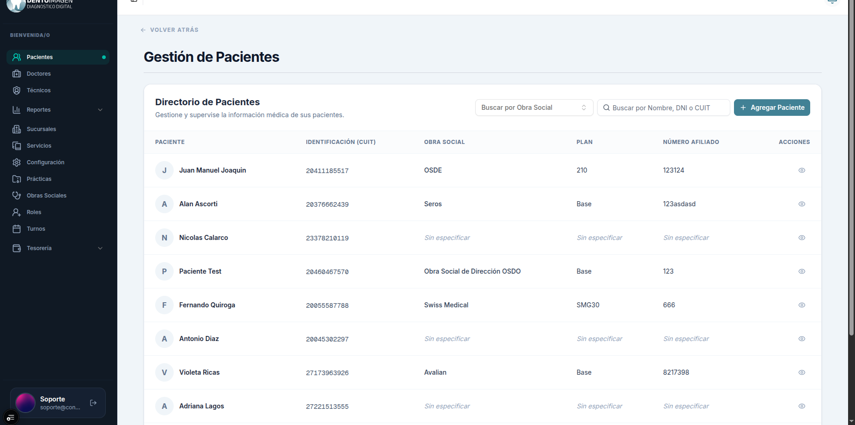
Task: Click the Sucursales building icon
Action: (17, 129)
